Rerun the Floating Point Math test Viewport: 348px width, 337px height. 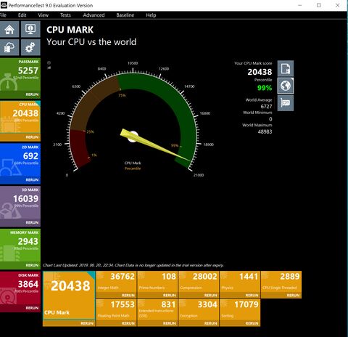(128, 323)
